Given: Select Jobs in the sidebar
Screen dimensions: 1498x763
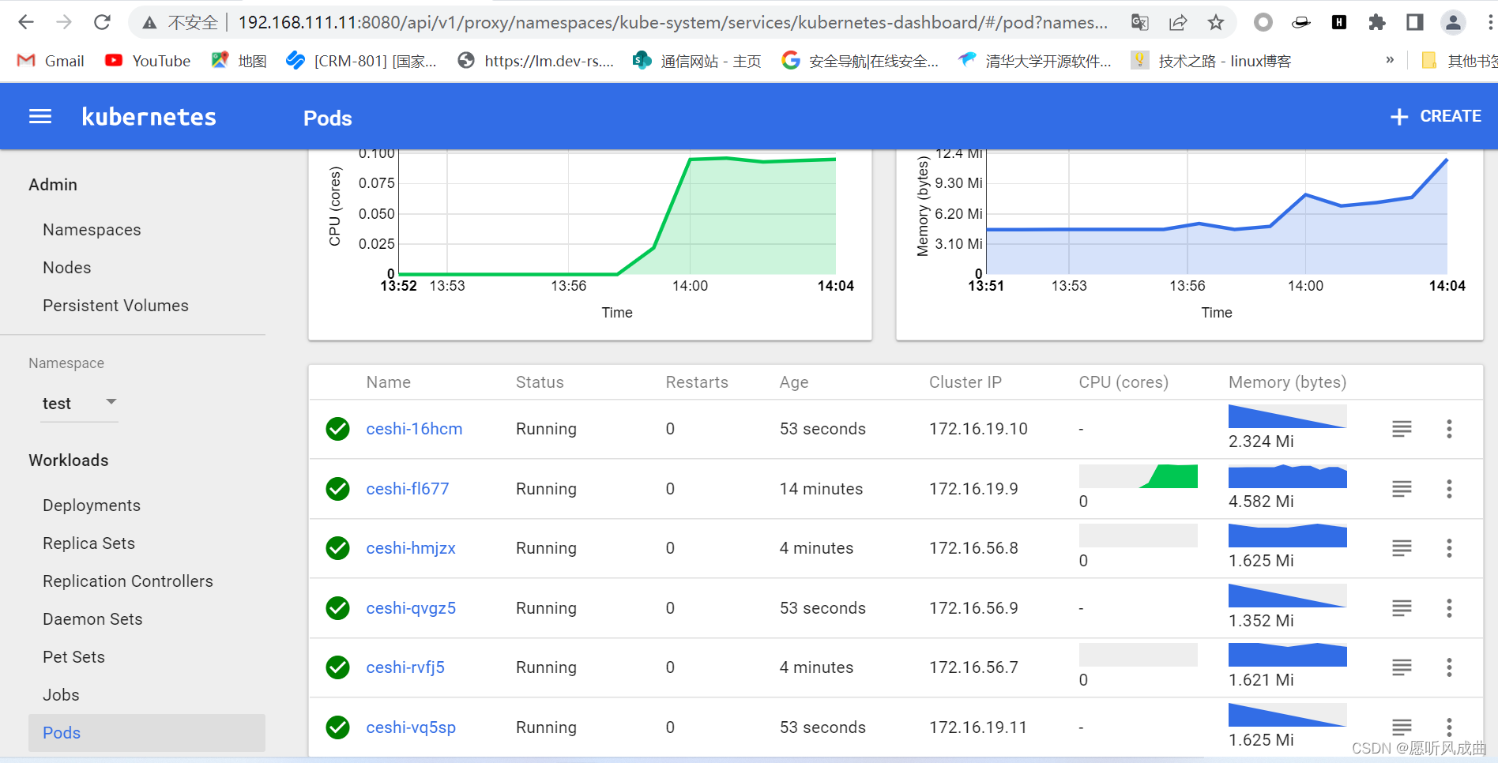Looking at the screenshot, I should [x=61, y=695].
